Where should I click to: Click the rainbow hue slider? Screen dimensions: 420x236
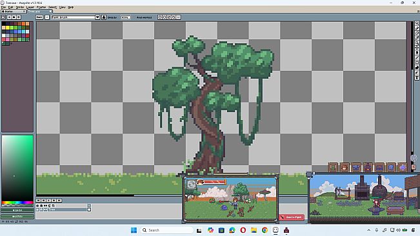tap(17, 203)
